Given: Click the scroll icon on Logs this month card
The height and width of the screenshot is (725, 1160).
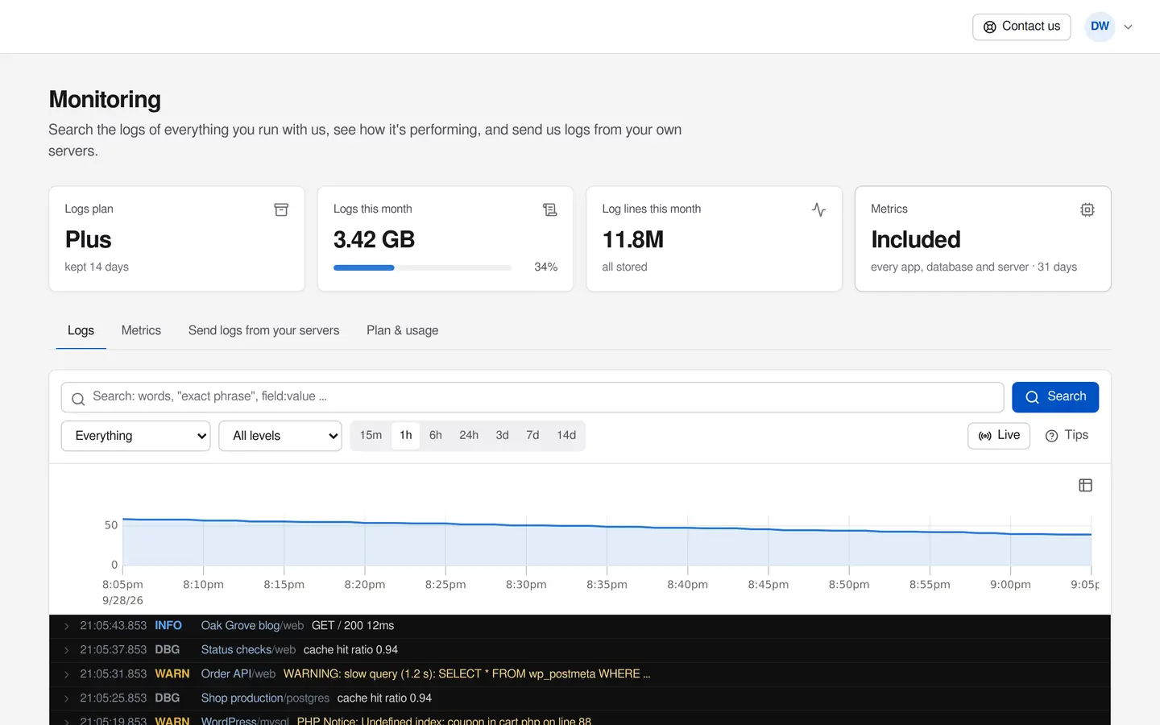Looking at the screenshot, I should [550, 209].
